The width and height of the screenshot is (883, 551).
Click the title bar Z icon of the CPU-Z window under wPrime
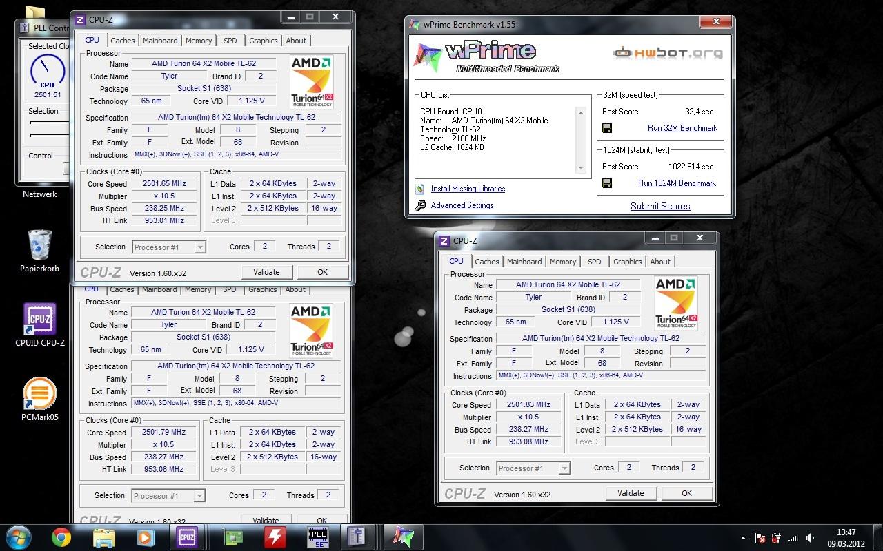445,241
